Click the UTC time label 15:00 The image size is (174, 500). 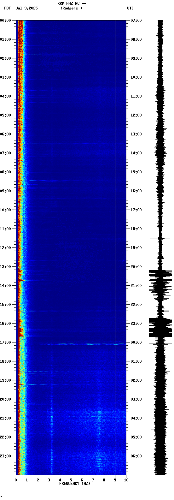pyautogui.click(x=136, y=172)
